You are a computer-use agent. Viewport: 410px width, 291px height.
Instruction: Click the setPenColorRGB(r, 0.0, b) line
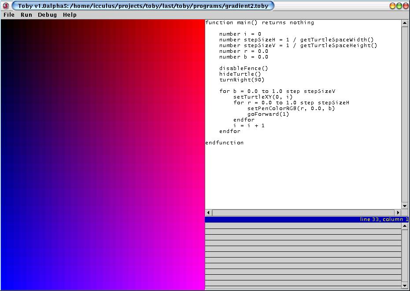(x=291, y=108)
